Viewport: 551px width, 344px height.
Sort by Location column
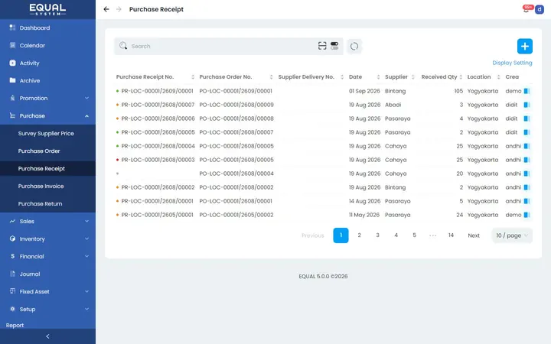pyautogui.click(x=498, y=77)
